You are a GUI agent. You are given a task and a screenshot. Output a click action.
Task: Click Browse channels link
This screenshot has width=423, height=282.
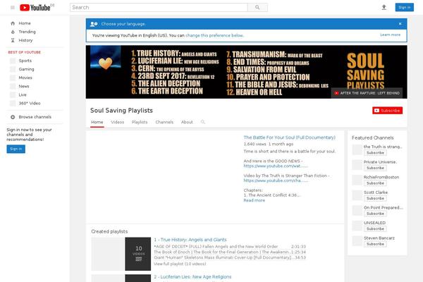click(x=35, y=117)
